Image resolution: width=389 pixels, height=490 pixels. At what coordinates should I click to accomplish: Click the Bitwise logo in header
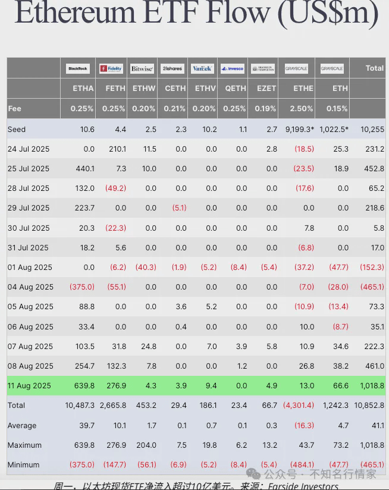[x=142, y=68]
